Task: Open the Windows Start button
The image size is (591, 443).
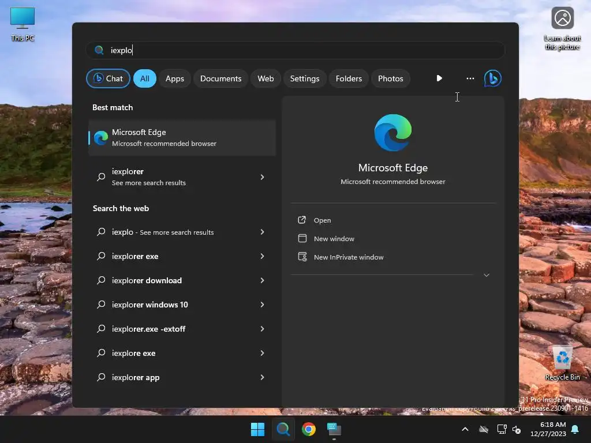Action: pyautogui.click(x=258, y=429)
